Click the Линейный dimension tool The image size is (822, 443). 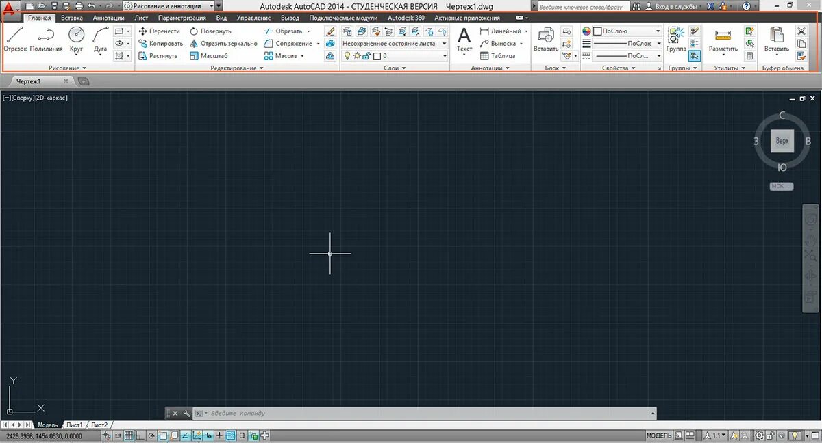tap(500, 31)
